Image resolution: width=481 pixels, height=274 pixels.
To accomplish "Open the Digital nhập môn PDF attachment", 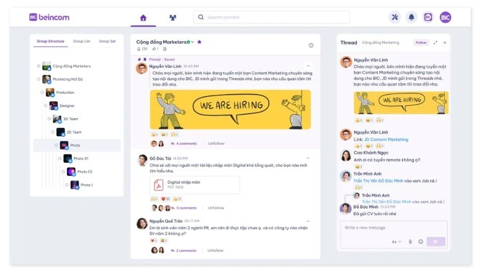I will [195, 185].
